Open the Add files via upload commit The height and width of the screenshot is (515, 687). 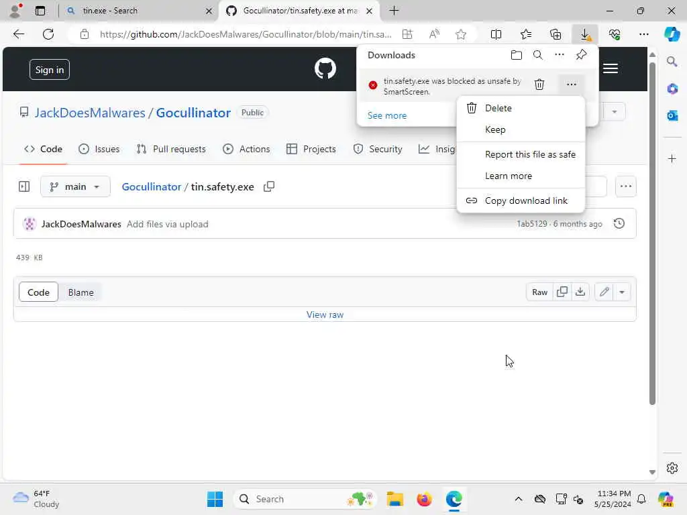[167, 224]
